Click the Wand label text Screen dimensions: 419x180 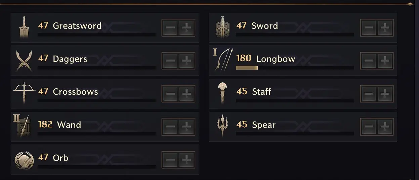69,125
